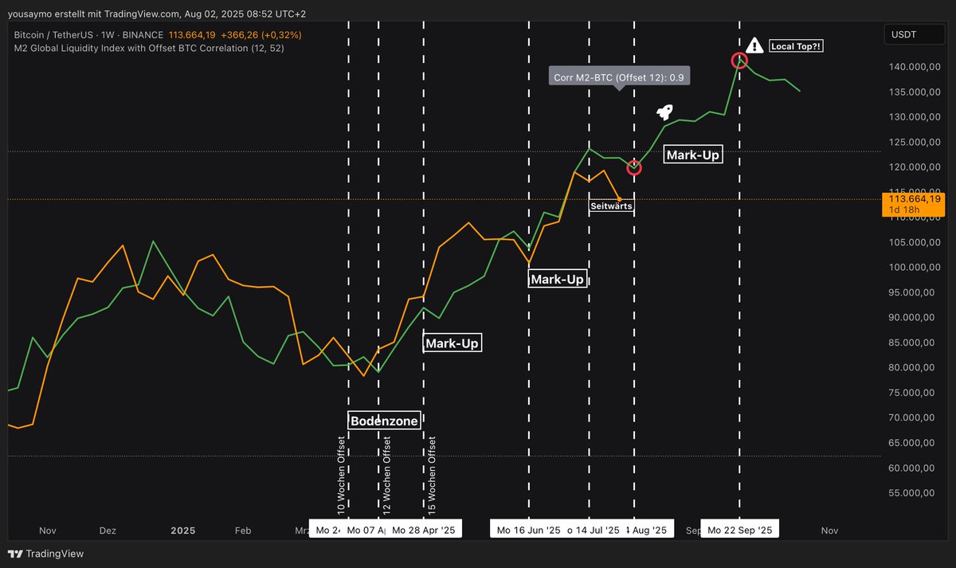This screenshot has height=568, width=956.
Task: Click the 100.000,00 price axis label
Action: point(914,268)
